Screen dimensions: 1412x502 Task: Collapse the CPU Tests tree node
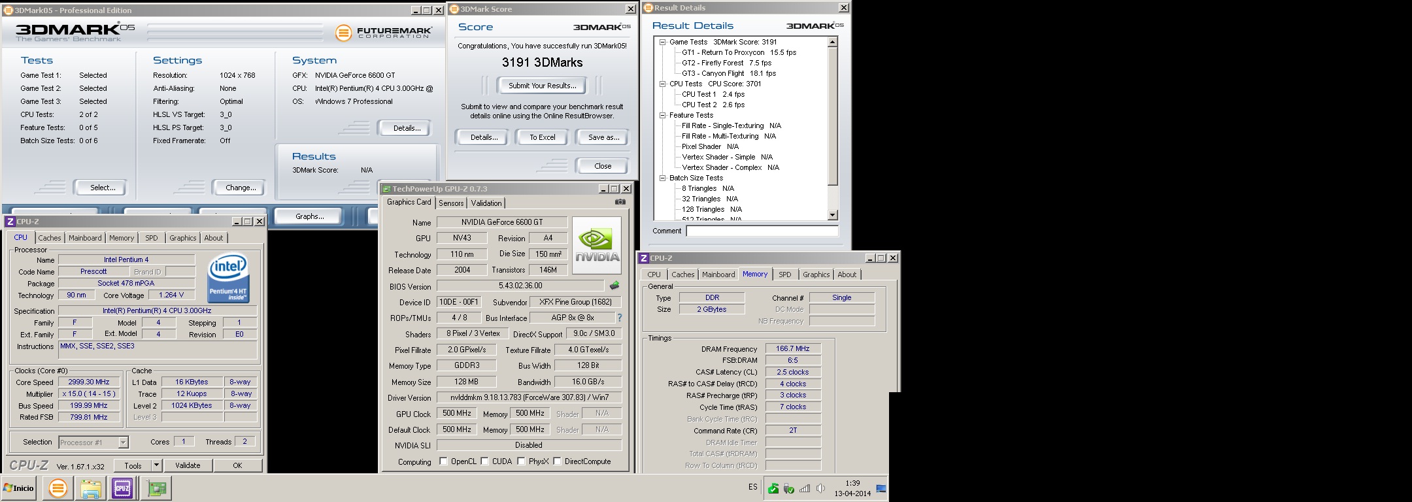tap(662, 84)
